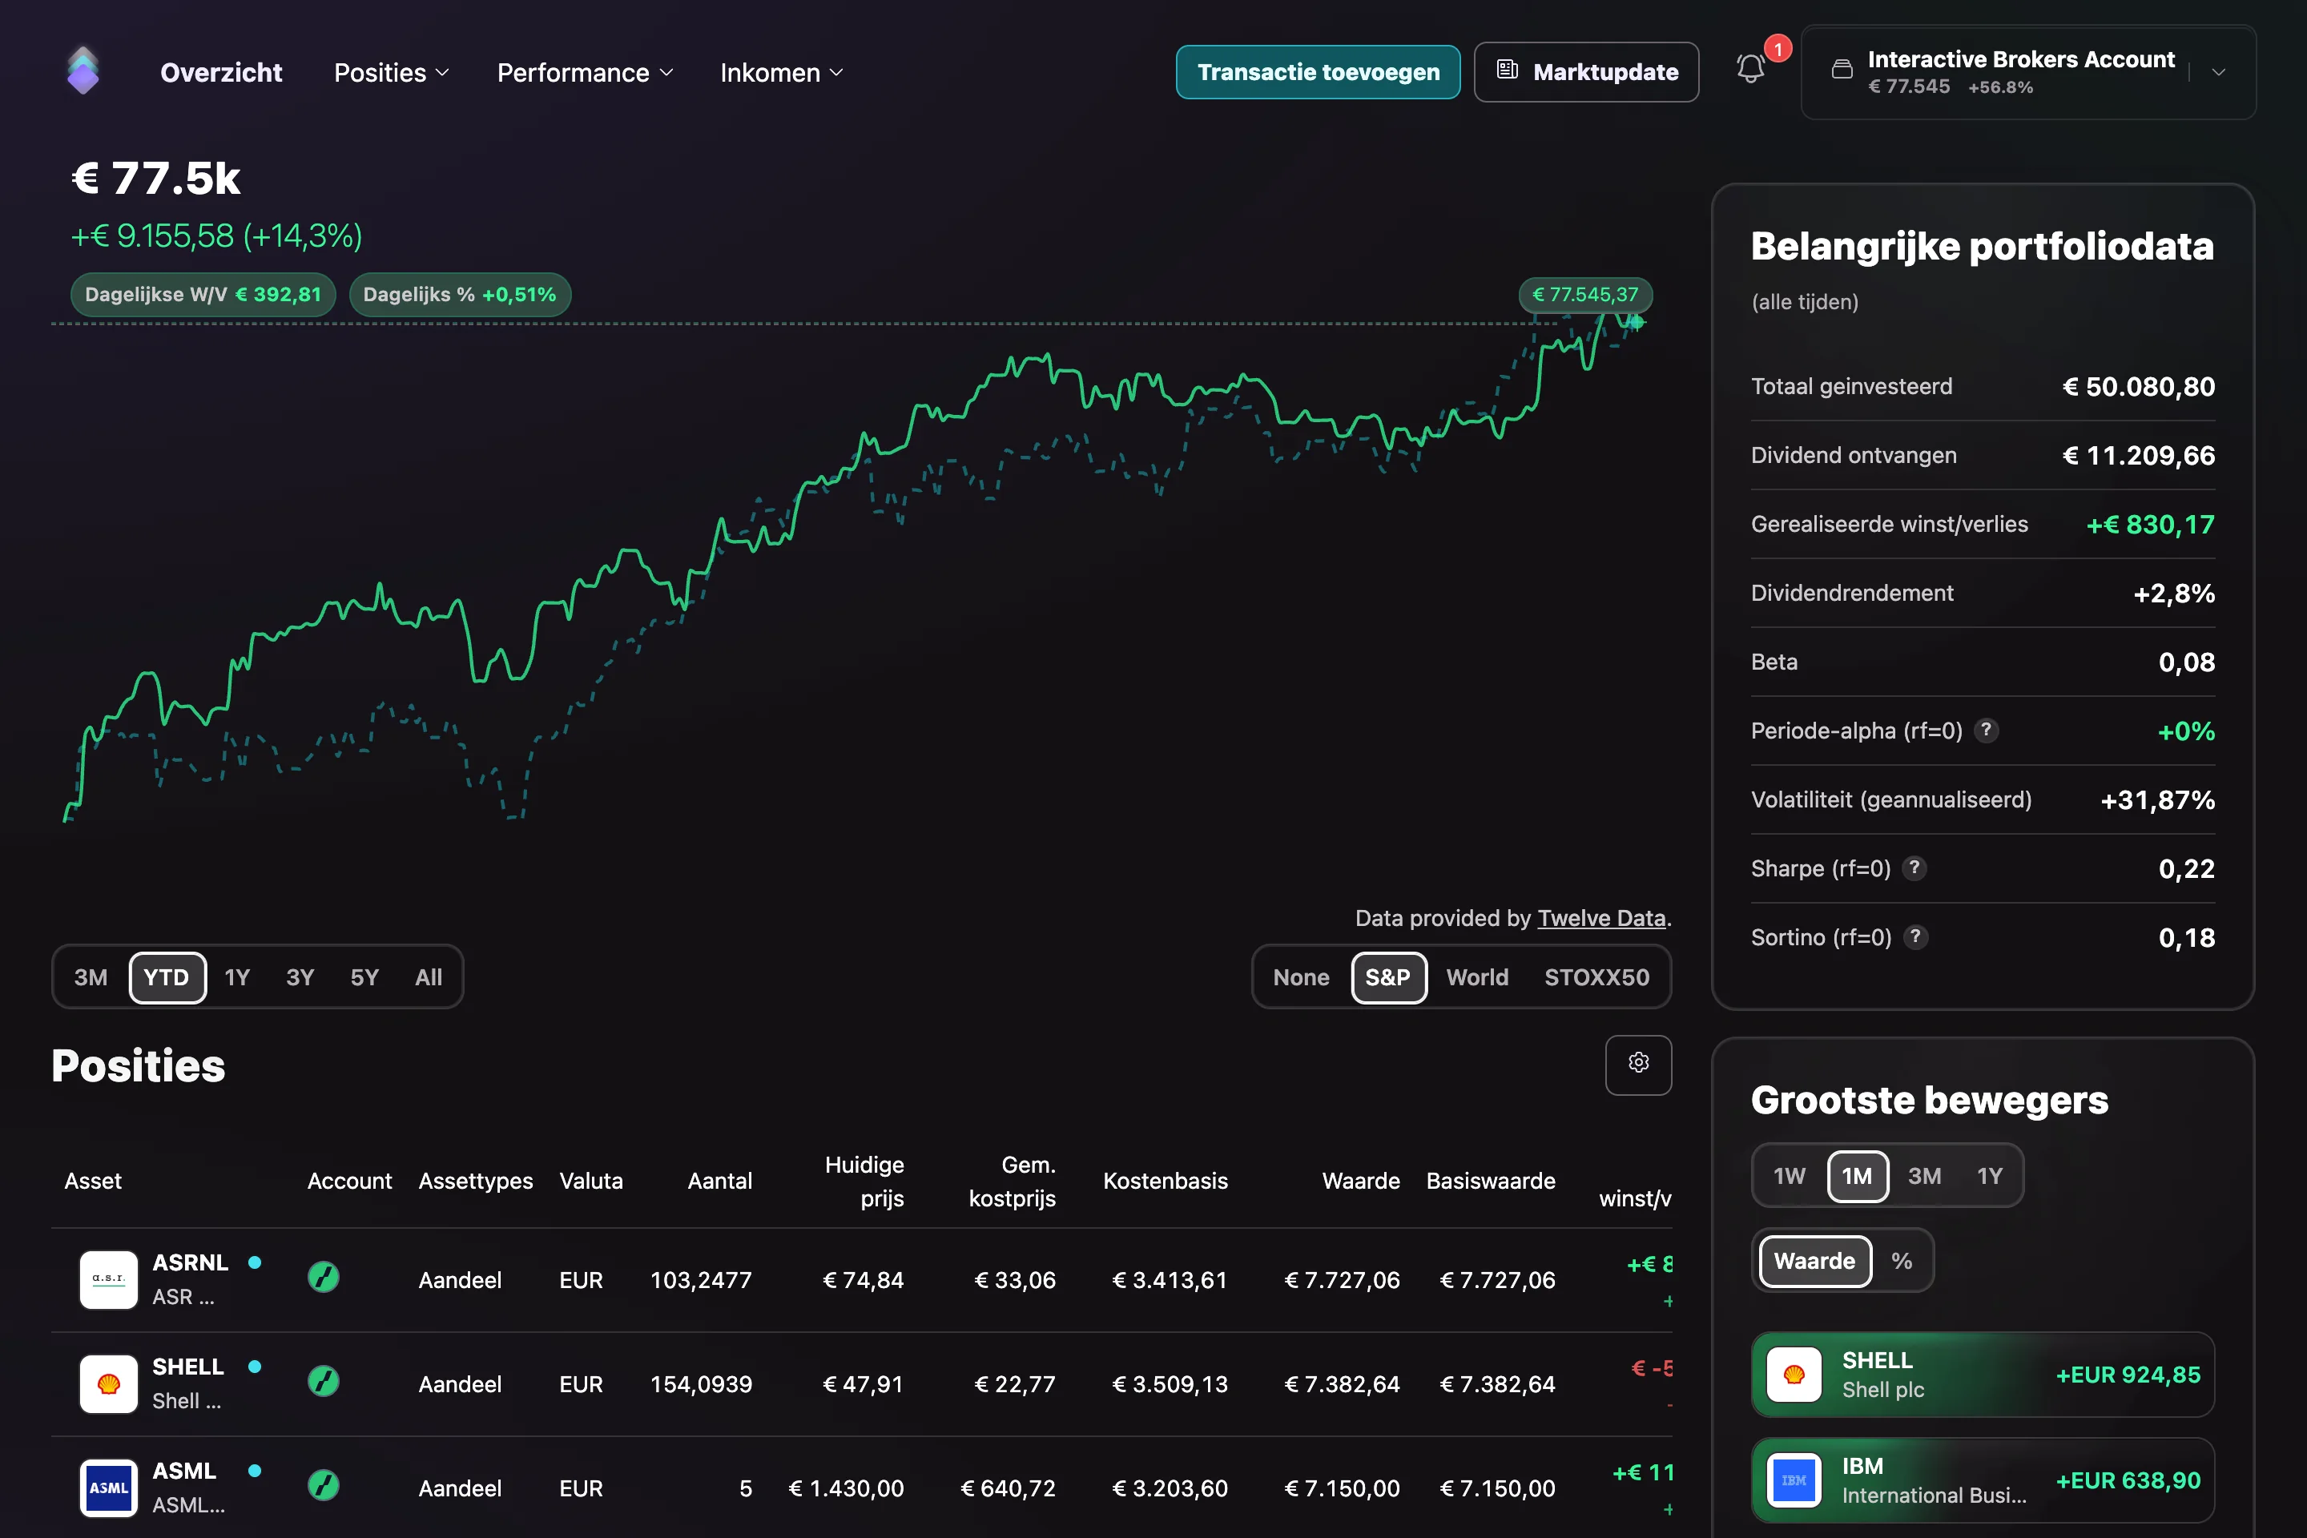Click ASRNL row account icon
2307x1538 pixels.
click(324, 1277)
